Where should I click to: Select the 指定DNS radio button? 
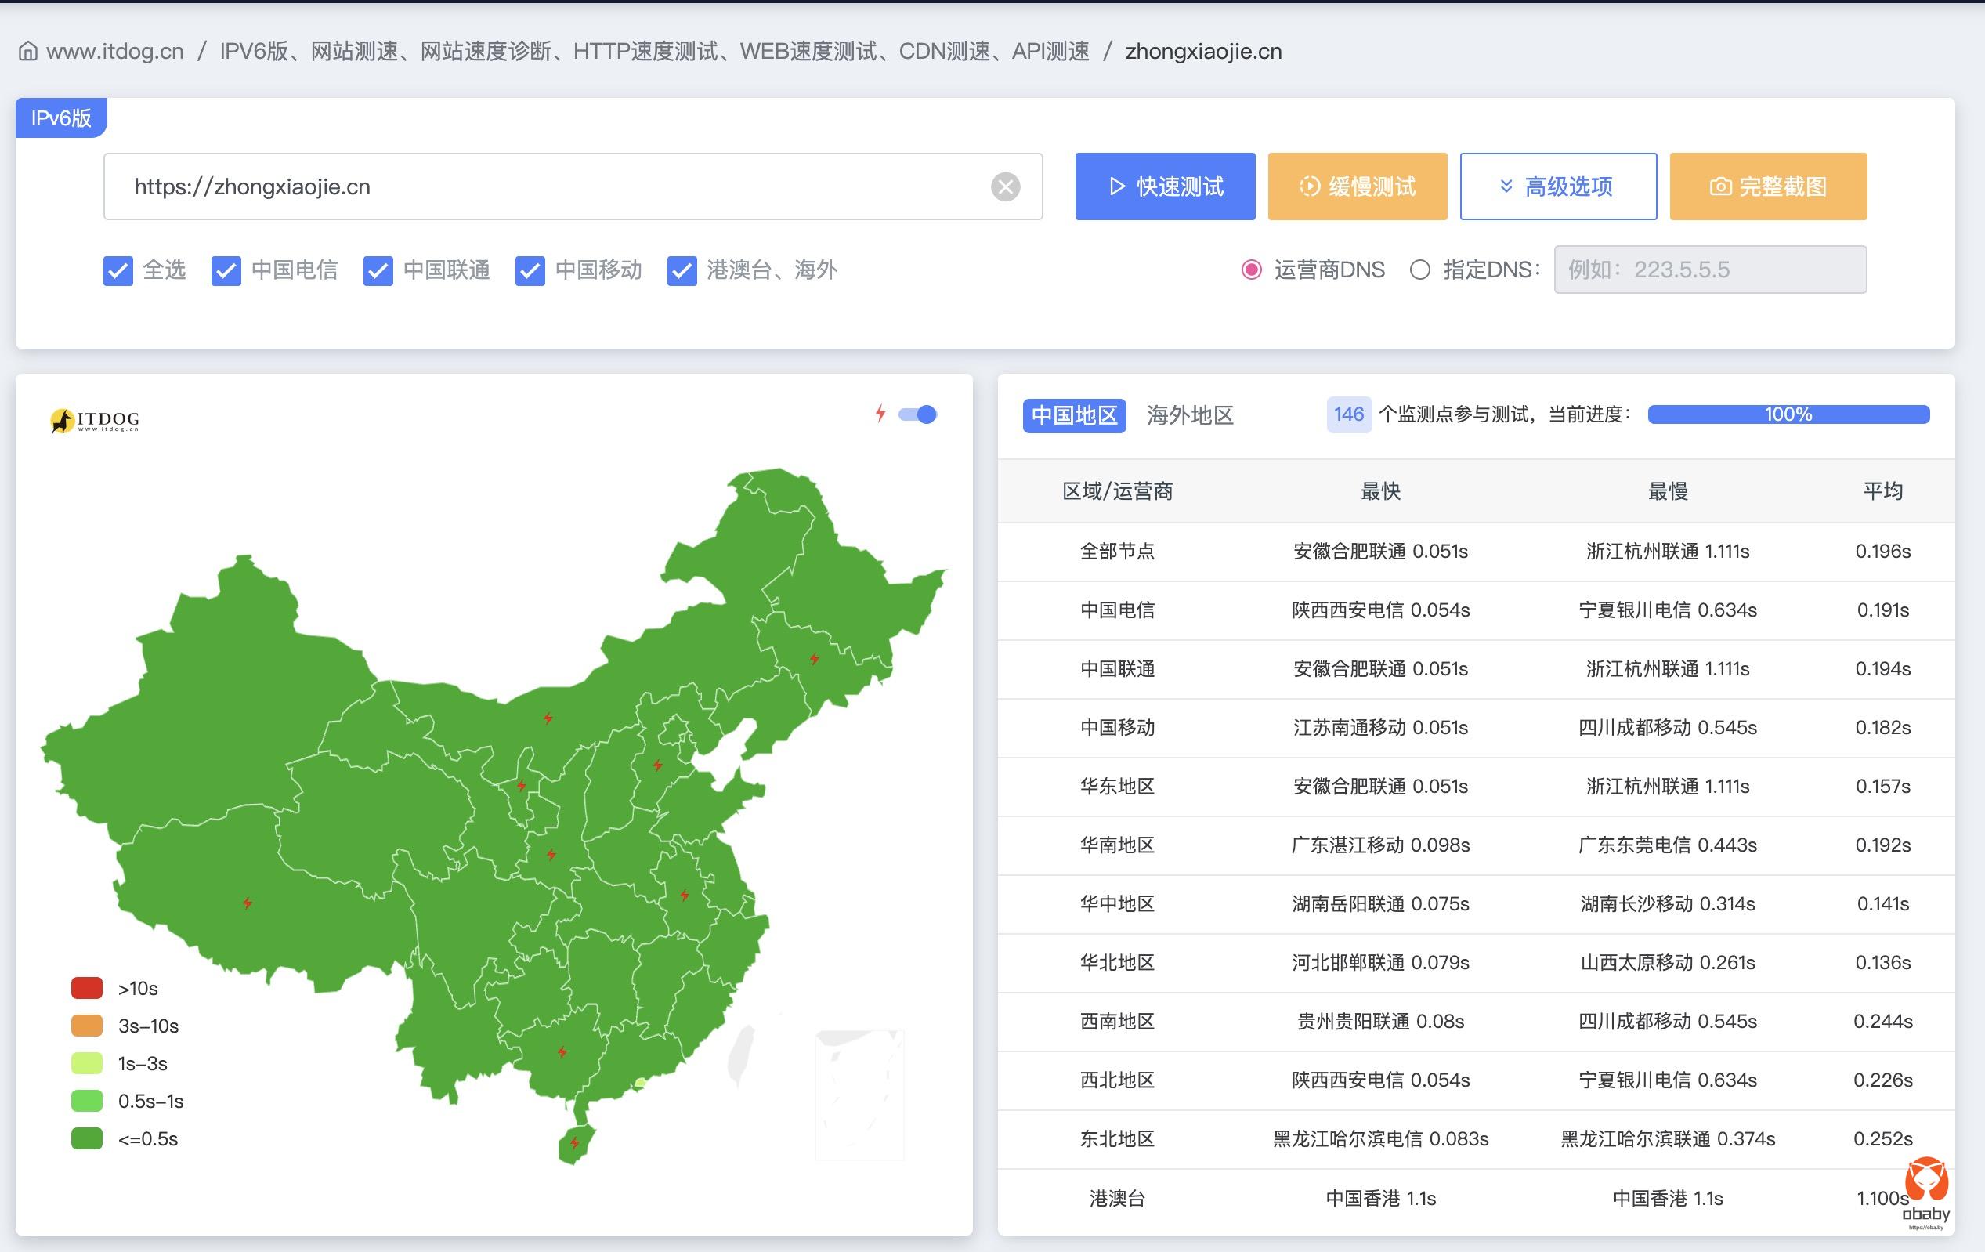point(1419,270)
